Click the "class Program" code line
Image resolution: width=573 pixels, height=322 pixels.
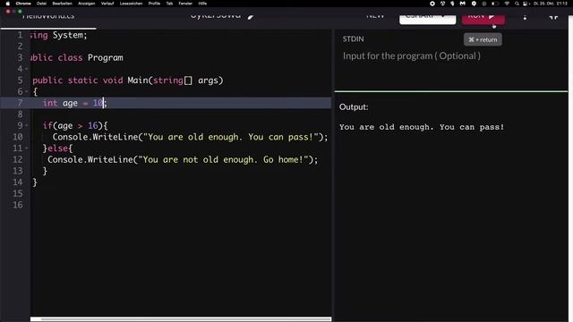click(77, 57)
